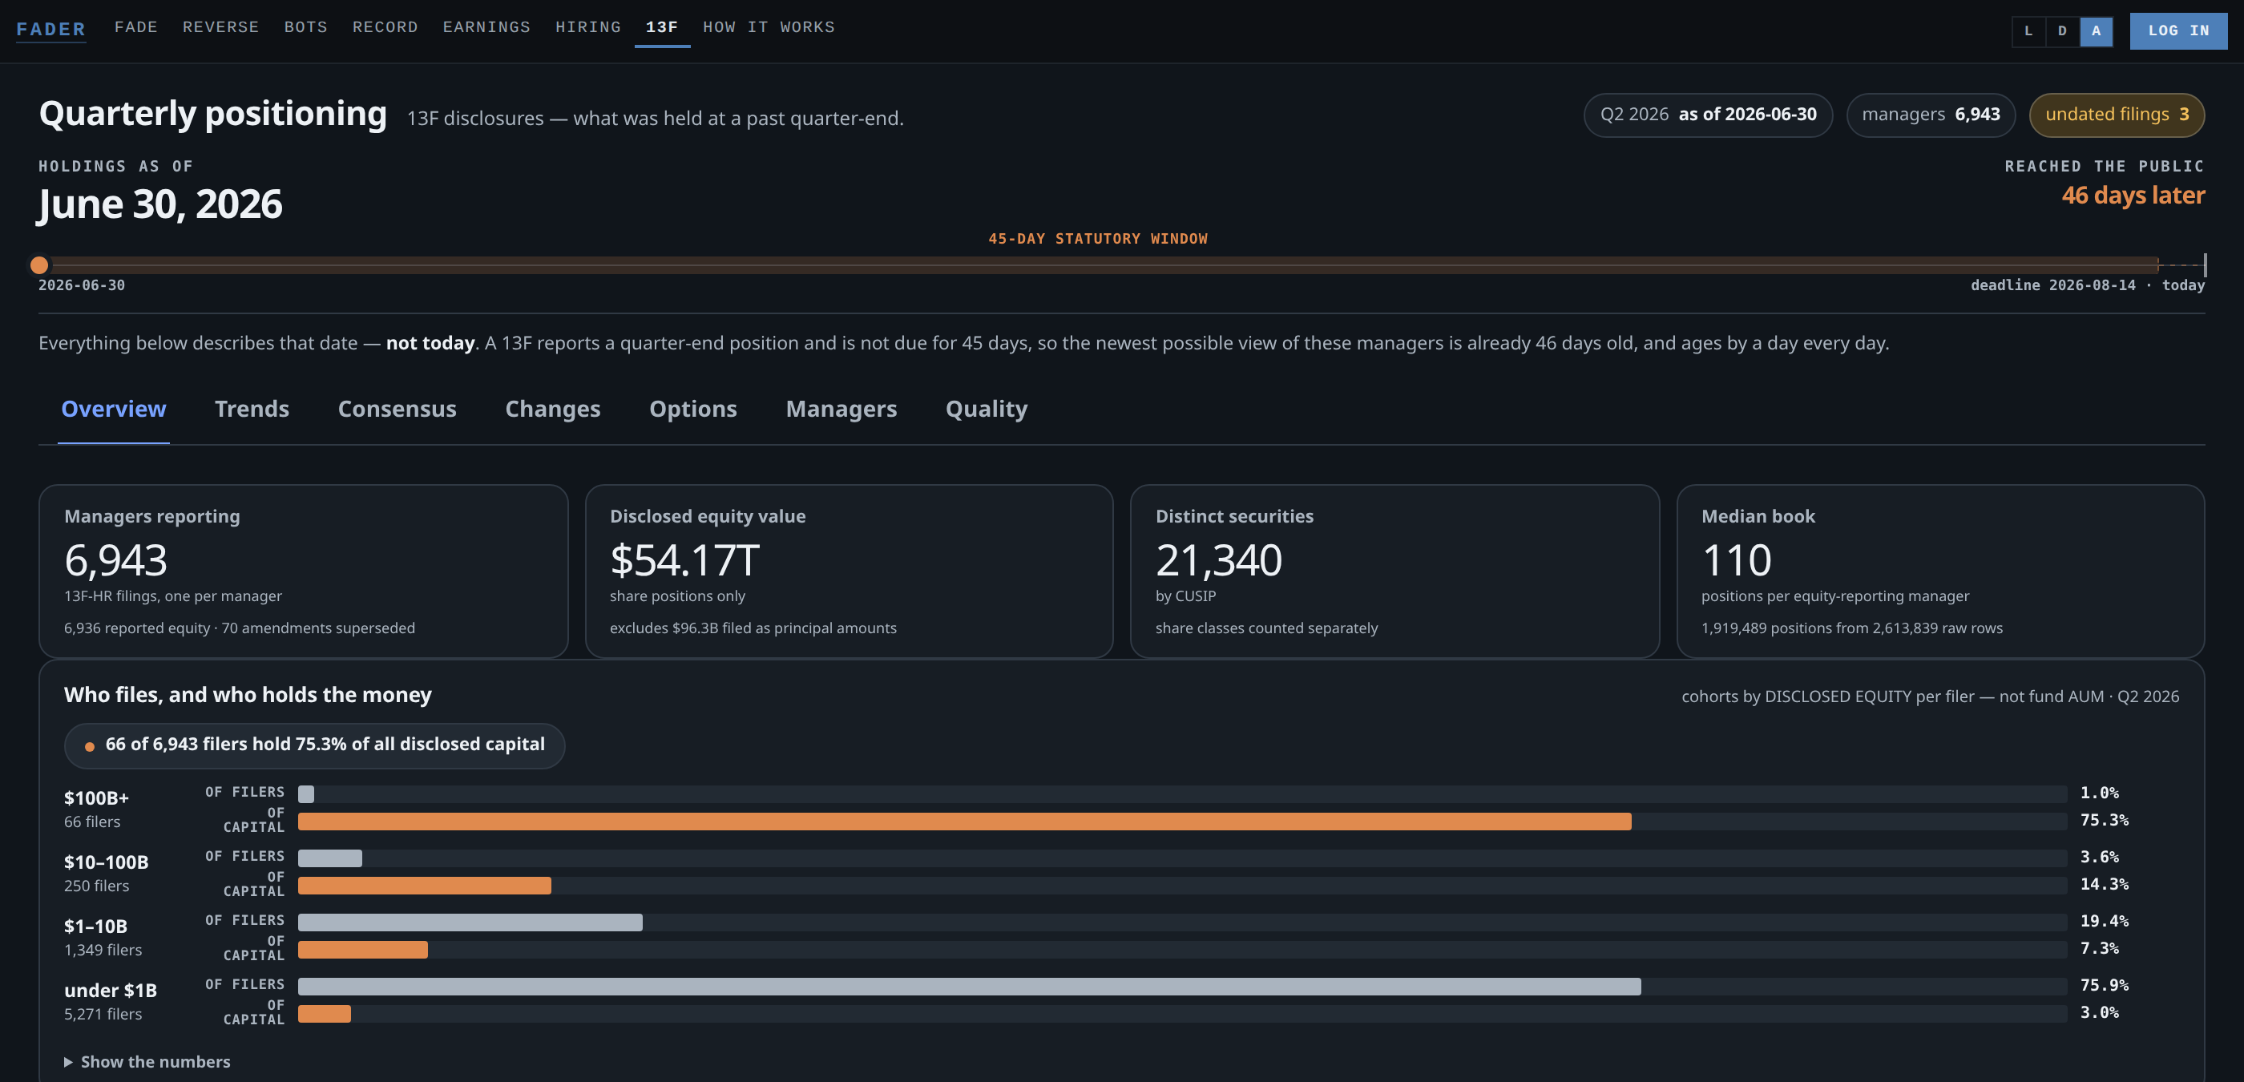Click the $1–10B of filers bar
Viewport: 2244px width, 1082px height.
click(470, 922)
